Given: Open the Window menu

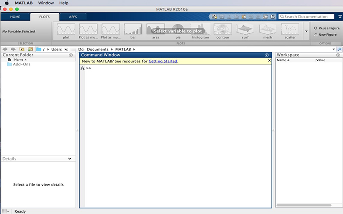Looking at the screenshot, I should pos(46,3).
